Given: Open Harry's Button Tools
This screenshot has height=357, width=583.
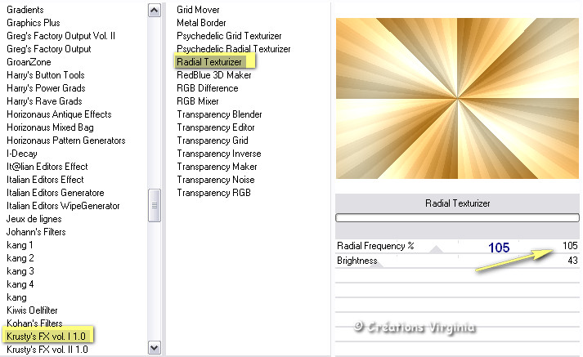Looking at the screenshot, I should click(x=45, y=75).
